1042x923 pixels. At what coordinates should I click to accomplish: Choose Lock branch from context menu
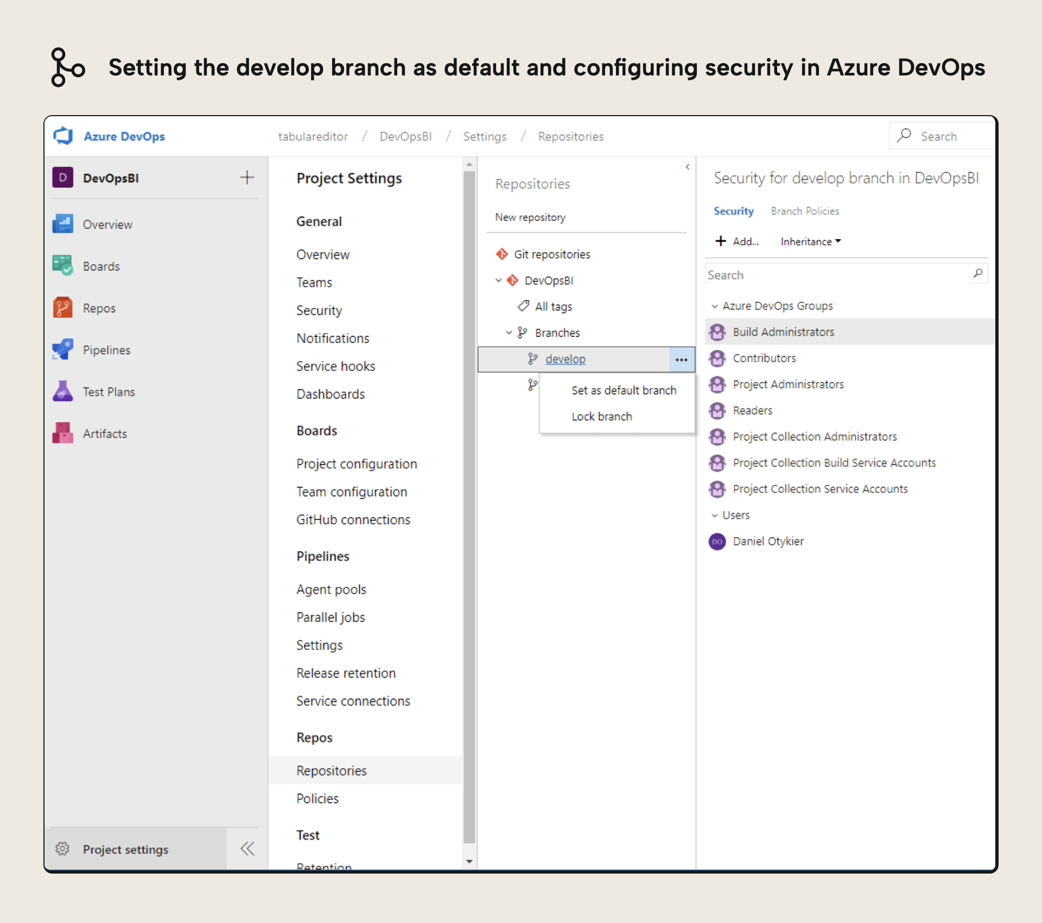pyautogui.click(x=601, y=416)
